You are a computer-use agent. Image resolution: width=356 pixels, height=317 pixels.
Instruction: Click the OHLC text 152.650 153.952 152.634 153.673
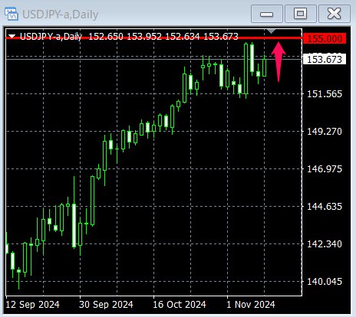(x=163, y=37)
